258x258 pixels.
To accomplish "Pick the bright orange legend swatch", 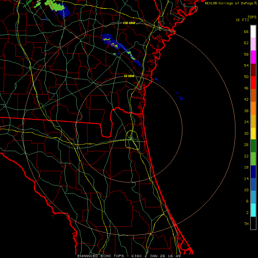I will (253, 108).
